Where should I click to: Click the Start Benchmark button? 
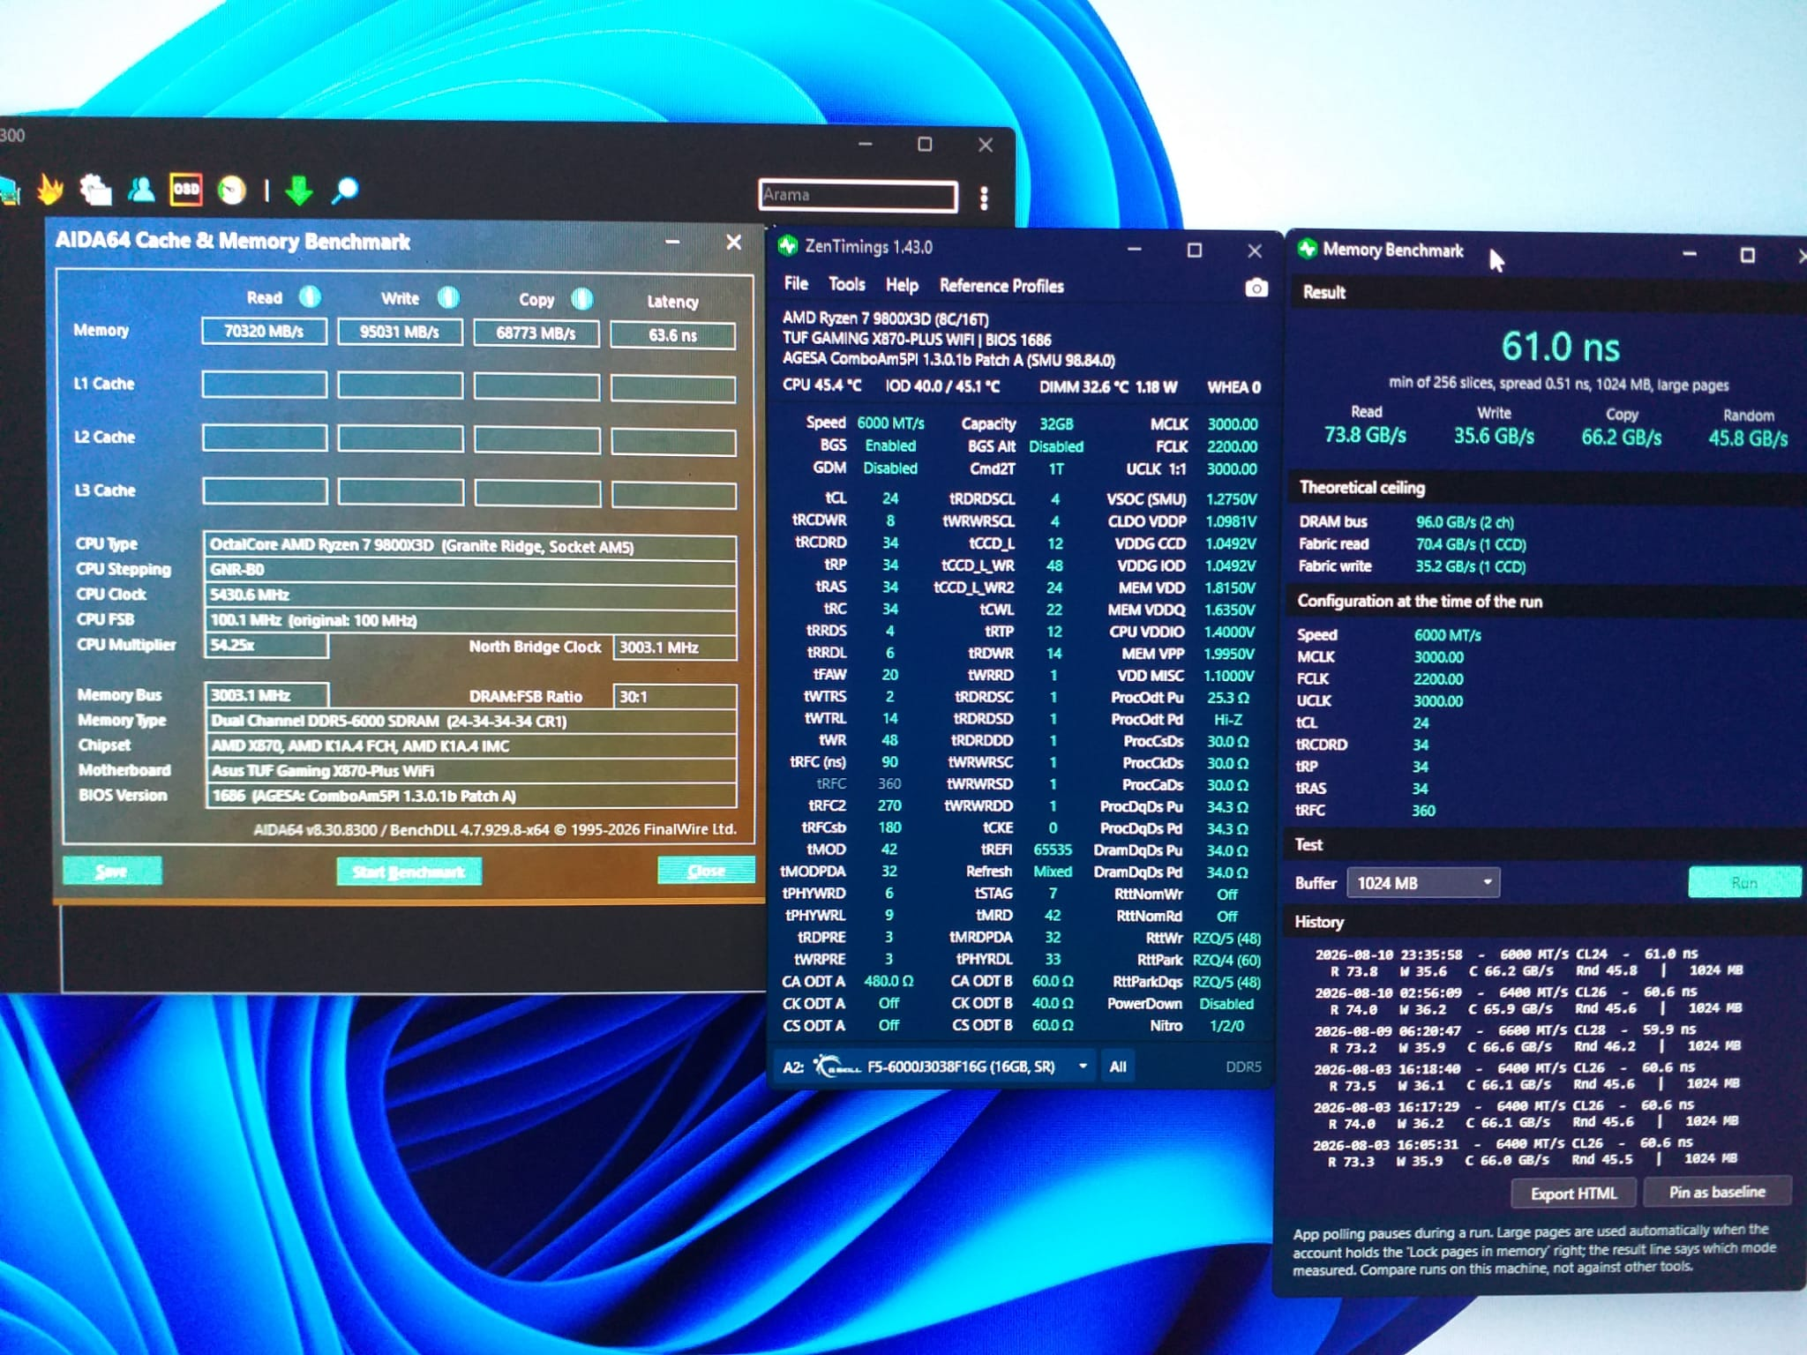click(x=409, y=872)
